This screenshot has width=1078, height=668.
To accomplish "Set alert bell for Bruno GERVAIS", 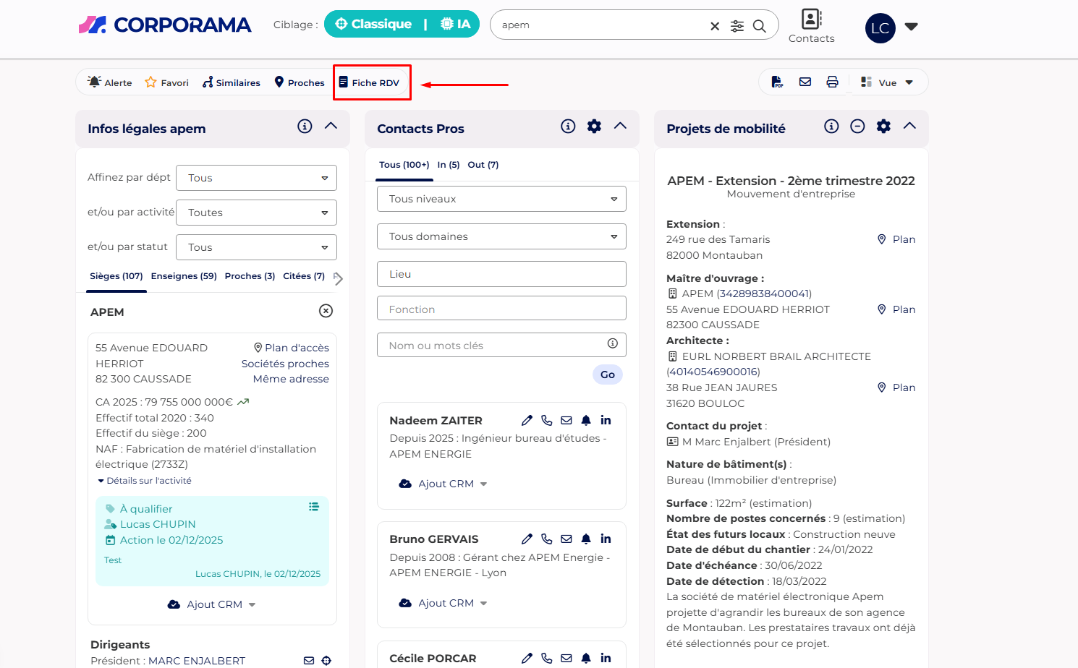I will (586, 539).
